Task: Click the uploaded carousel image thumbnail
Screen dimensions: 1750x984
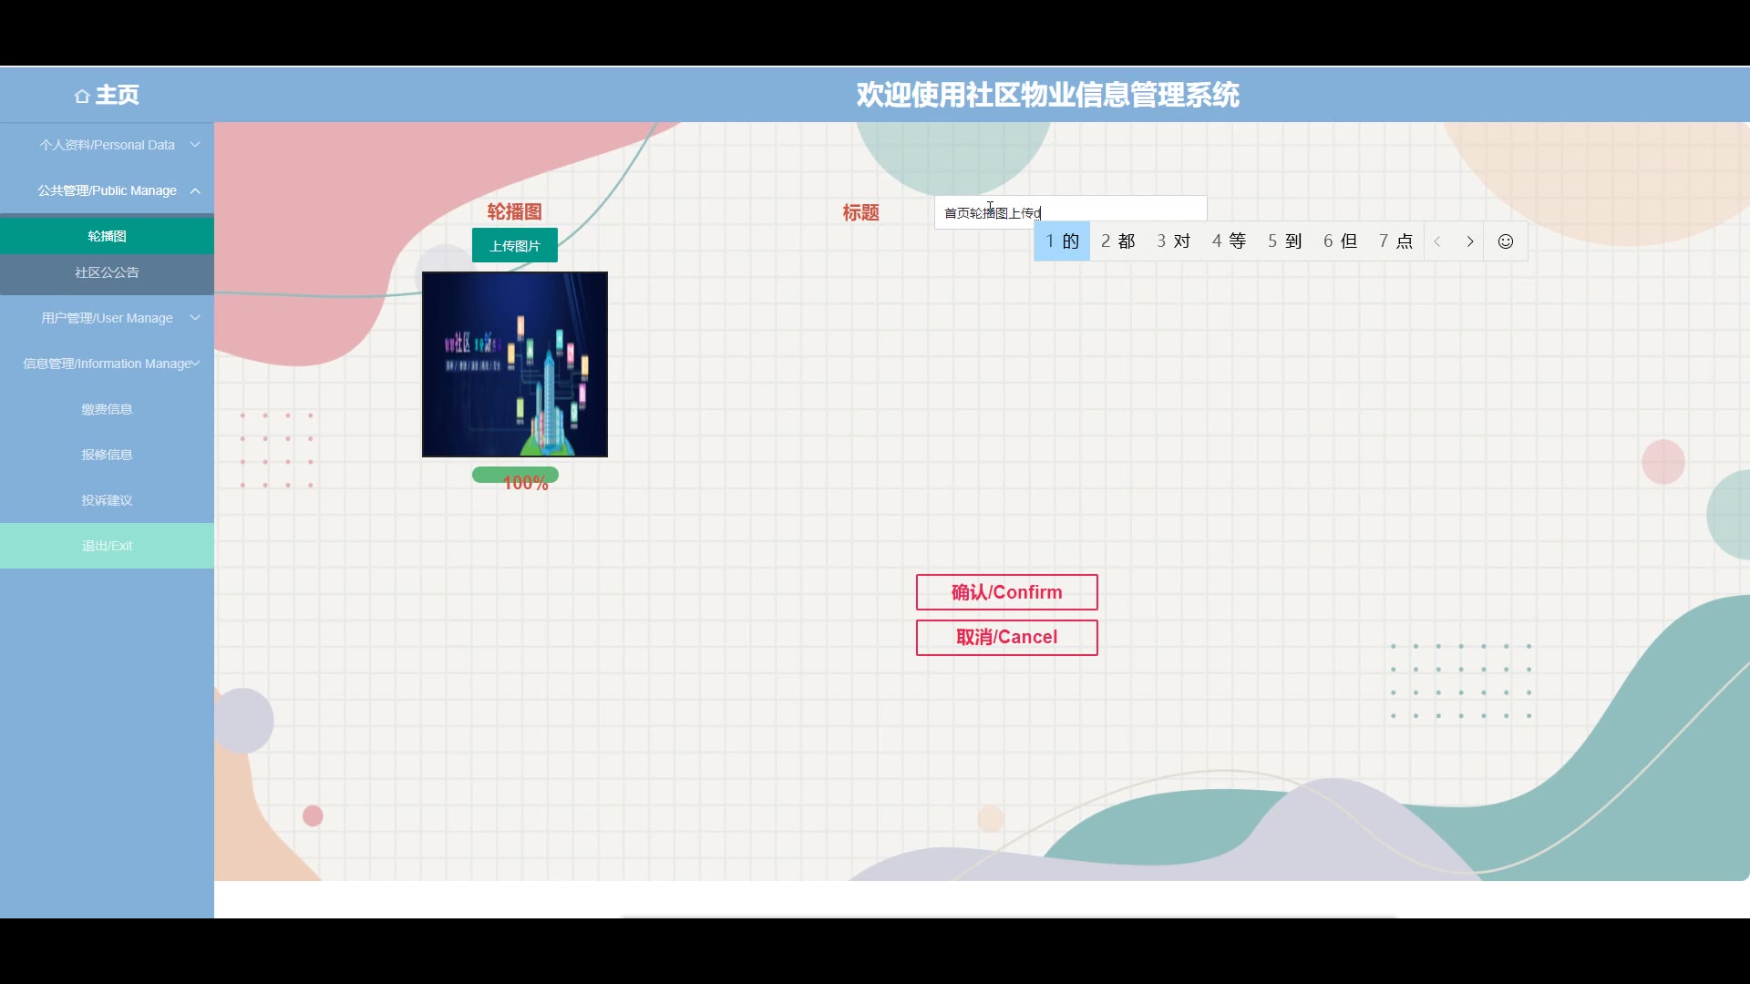Action: [x=515, y=364]
